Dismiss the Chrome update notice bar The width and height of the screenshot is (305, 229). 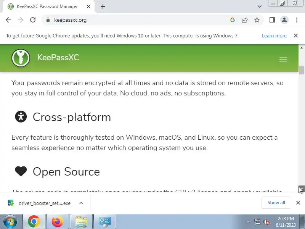pos(296,35)
